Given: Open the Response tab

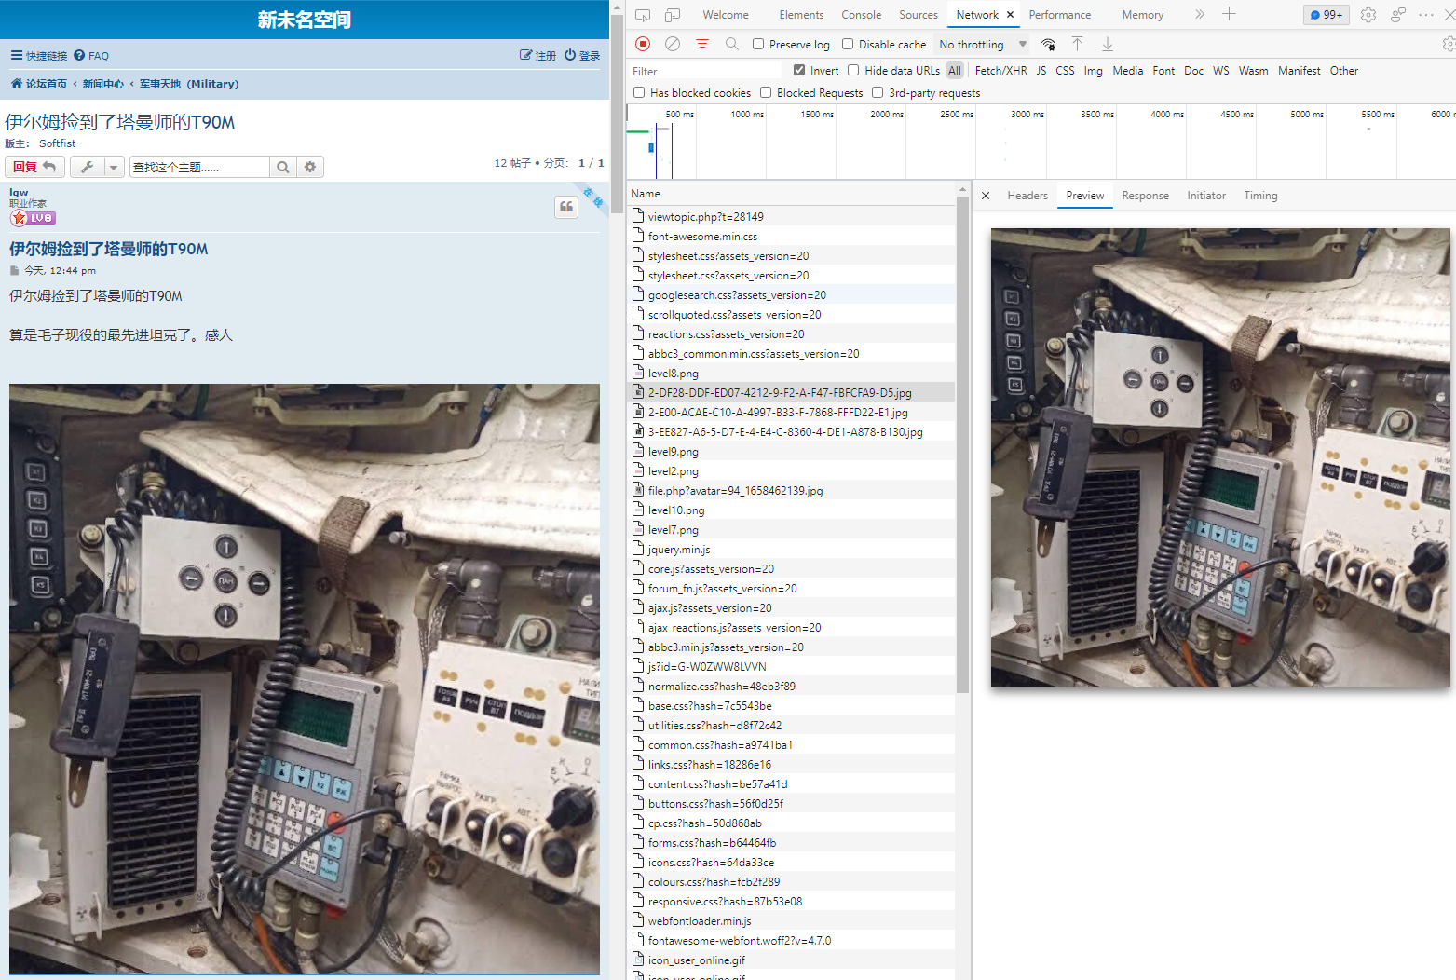Looking at the screenshot, I should pyautogui.click(x=1145, y=196).
